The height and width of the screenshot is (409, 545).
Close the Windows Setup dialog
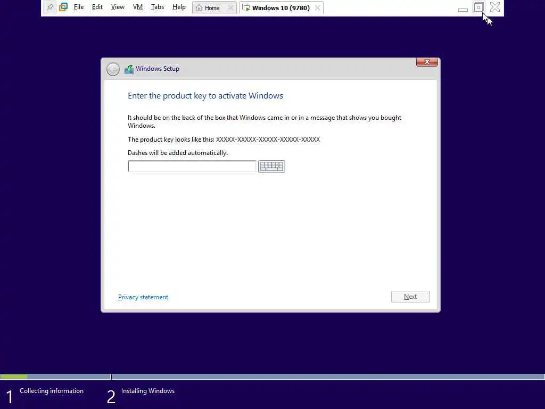(x=427, y=62)
